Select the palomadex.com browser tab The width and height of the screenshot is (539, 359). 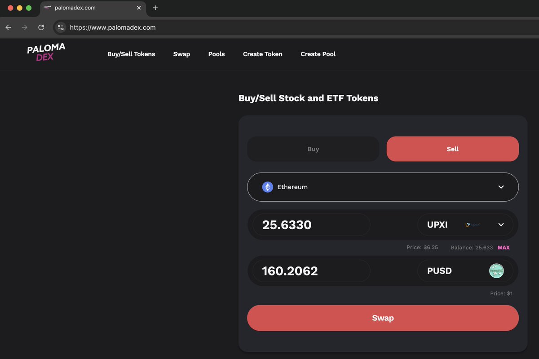pos(93,8)
